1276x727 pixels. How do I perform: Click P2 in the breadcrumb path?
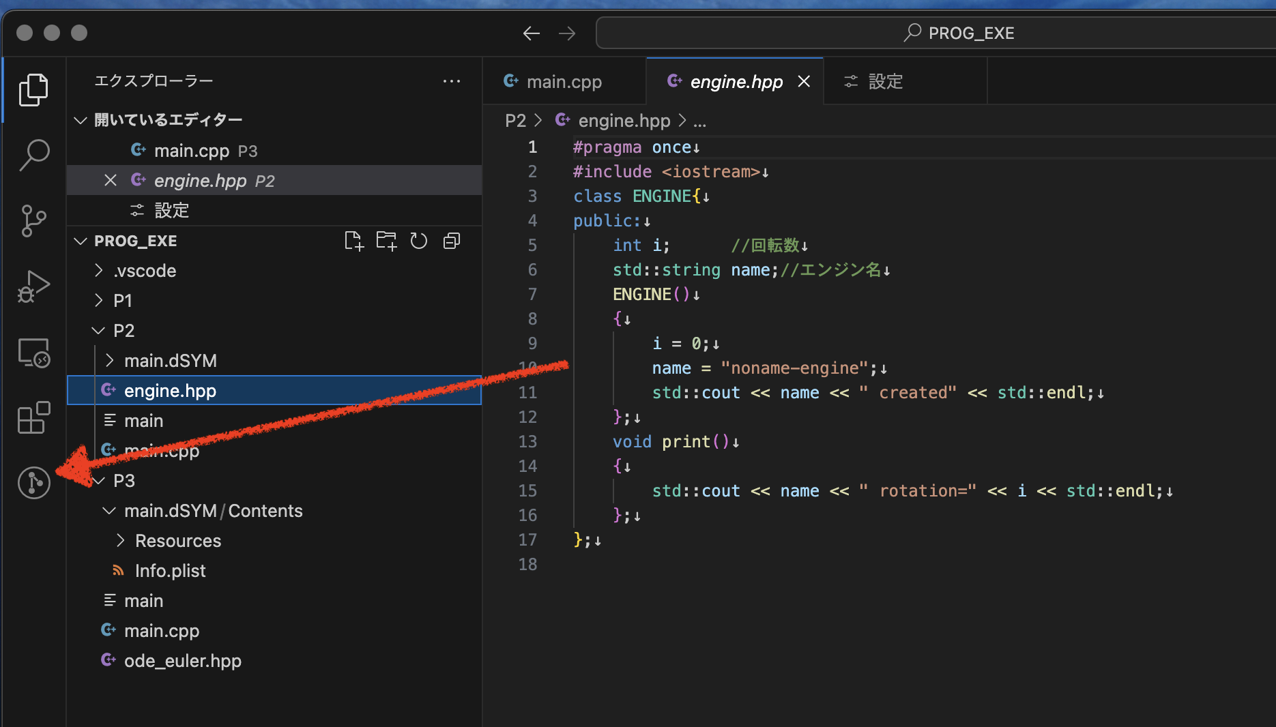[x=515, y=121]
